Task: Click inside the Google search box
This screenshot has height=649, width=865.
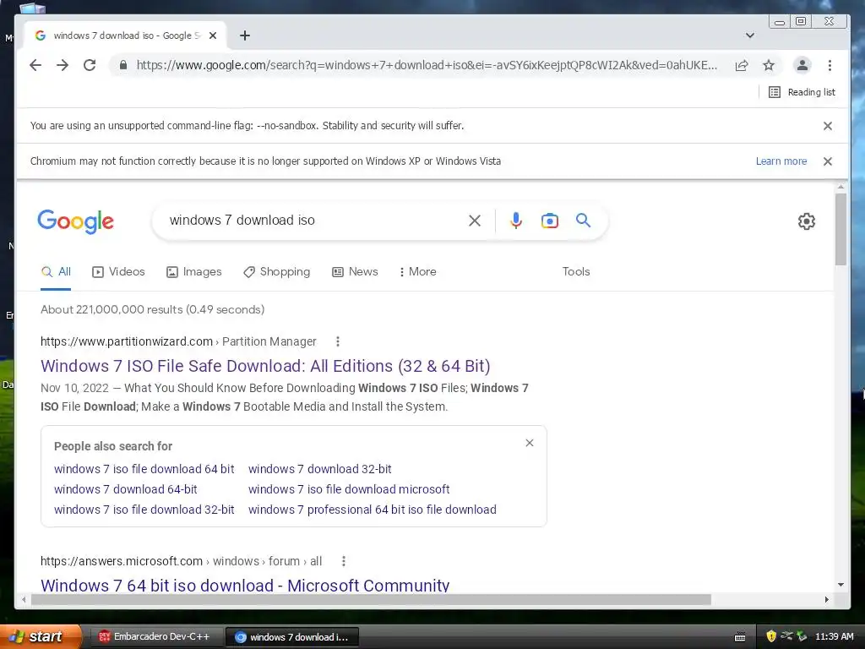Action: tap(314, 221)
